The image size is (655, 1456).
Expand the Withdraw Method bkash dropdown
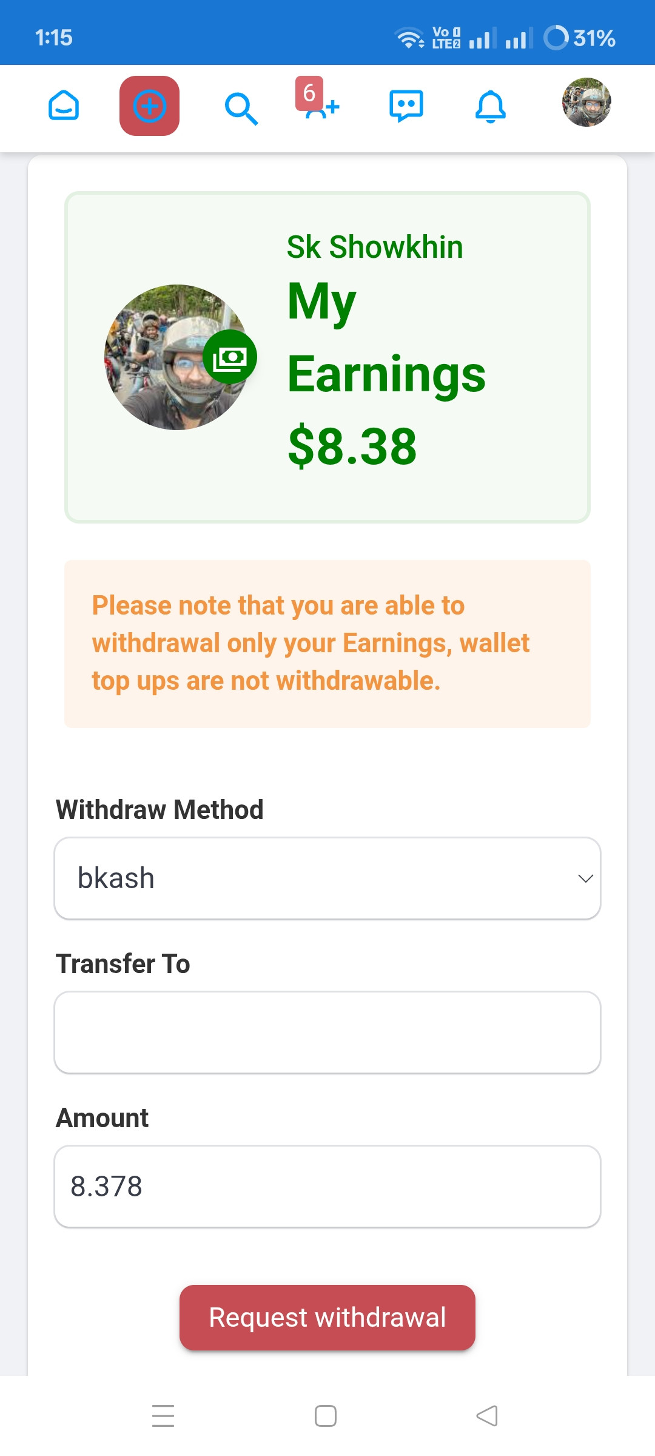(327, 878)
